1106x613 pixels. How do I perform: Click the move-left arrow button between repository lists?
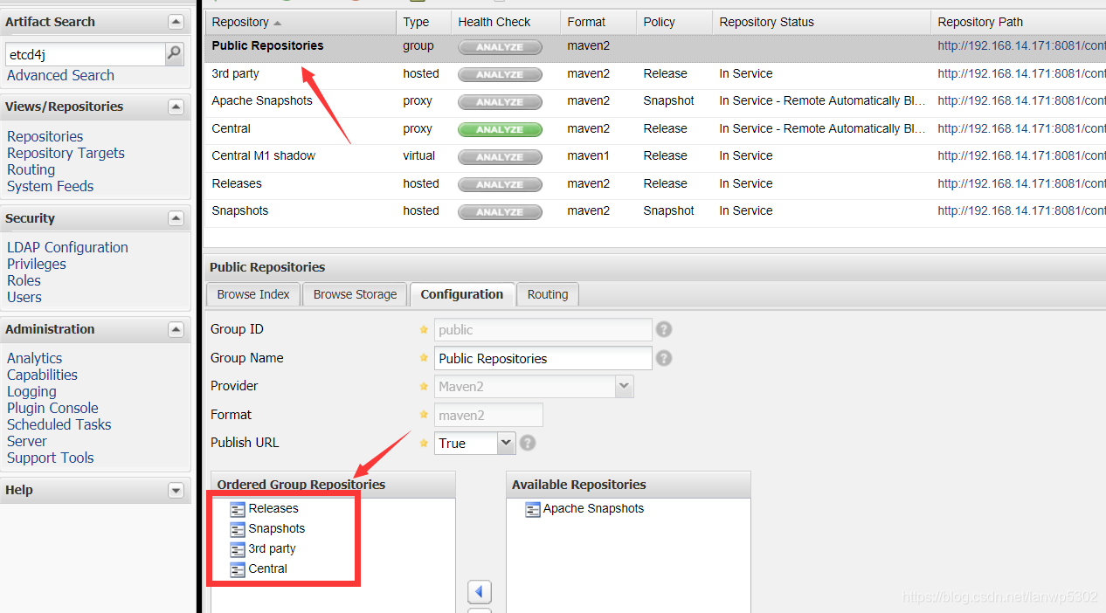(x=480, y=592)
